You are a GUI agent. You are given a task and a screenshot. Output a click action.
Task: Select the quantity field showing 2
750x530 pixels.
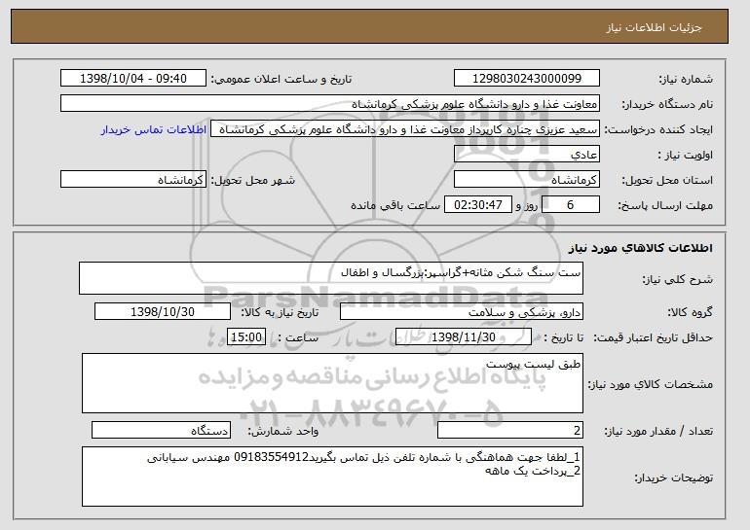(510, 430)
